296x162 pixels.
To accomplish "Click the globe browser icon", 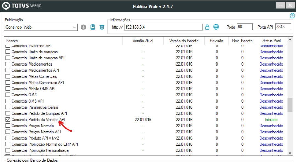I will pyautogui.click(x=216, y=27).
